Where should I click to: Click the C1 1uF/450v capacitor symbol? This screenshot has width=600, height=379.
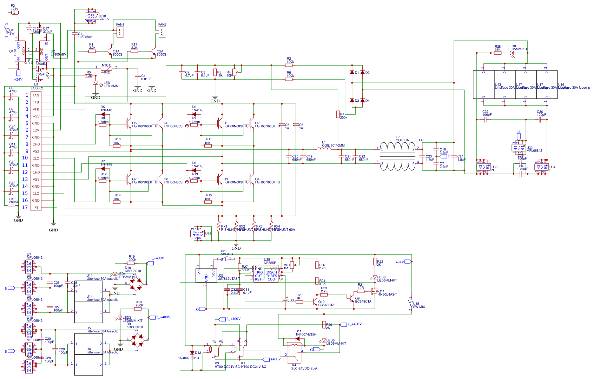coord(74,34)
